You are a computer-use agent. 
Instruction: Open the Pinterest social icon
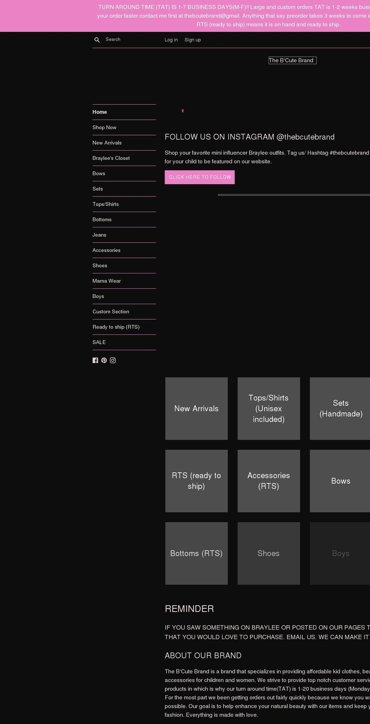point(104,360)
